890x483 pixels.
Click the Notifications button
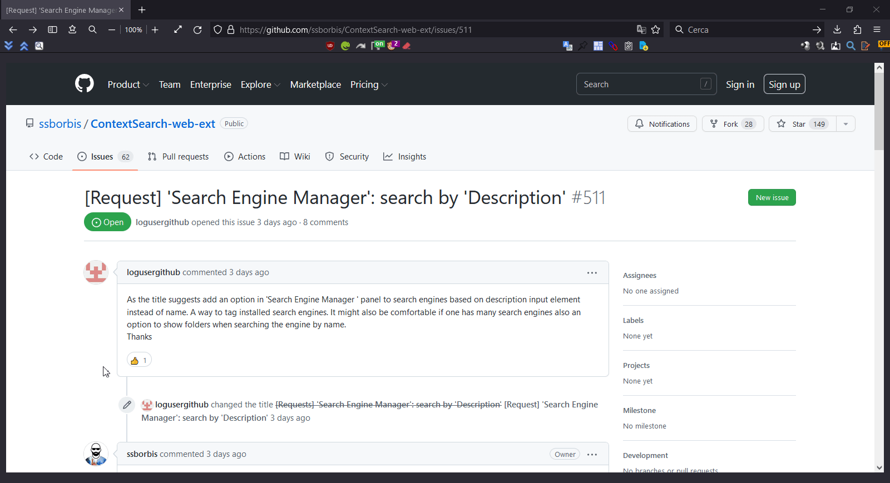pos(662,124)
